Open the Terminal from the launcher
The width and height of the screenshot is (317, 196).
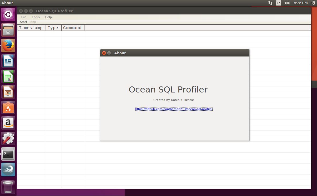tap(8, 154)
